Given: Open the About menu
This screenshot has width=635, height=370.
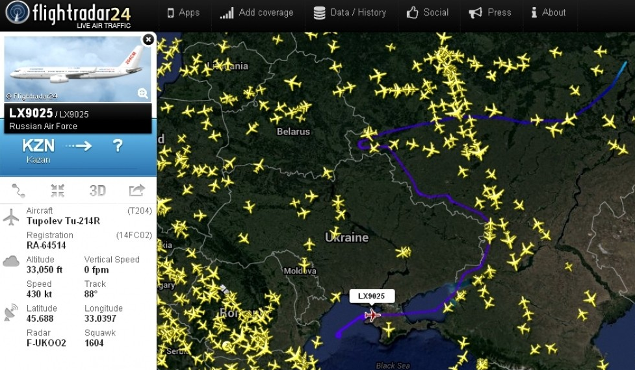Looking at the screenshot, I should [x=548, y=12].
